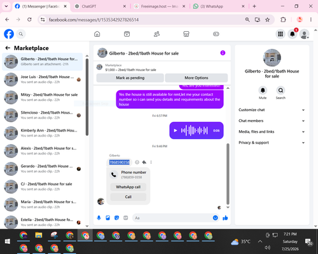Open the Mitzy conversation
Image resolution: width=318 pixels, height=254 pixels.
coord(43,97)
